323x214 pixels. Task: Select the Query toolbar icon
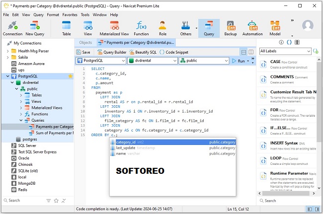pos(209,28)
